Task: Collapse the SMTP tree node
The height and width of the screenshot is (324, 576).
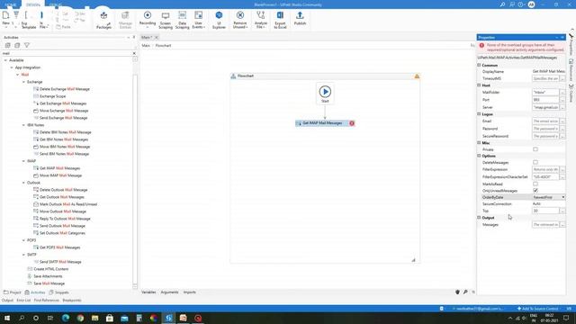Action: 24,255
